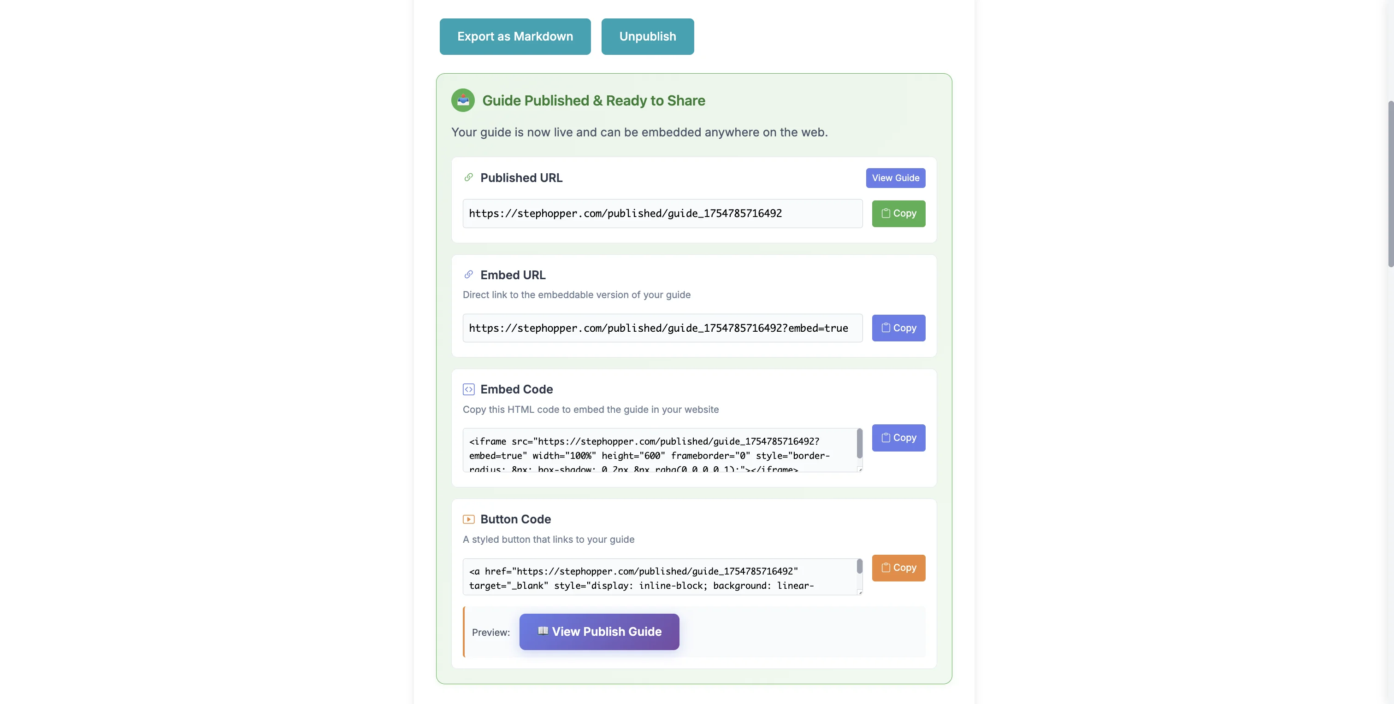Copy the Button Code snippet
The width and height of the screenshot is (1394, 704).
tap(898, 568)
